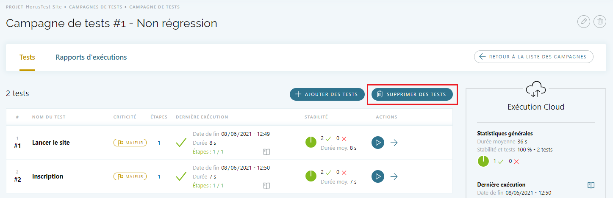The width and height of the screenshot is (613, 198).
Task: Click the pencil edit campaign icon
Action: pos(584,22)
